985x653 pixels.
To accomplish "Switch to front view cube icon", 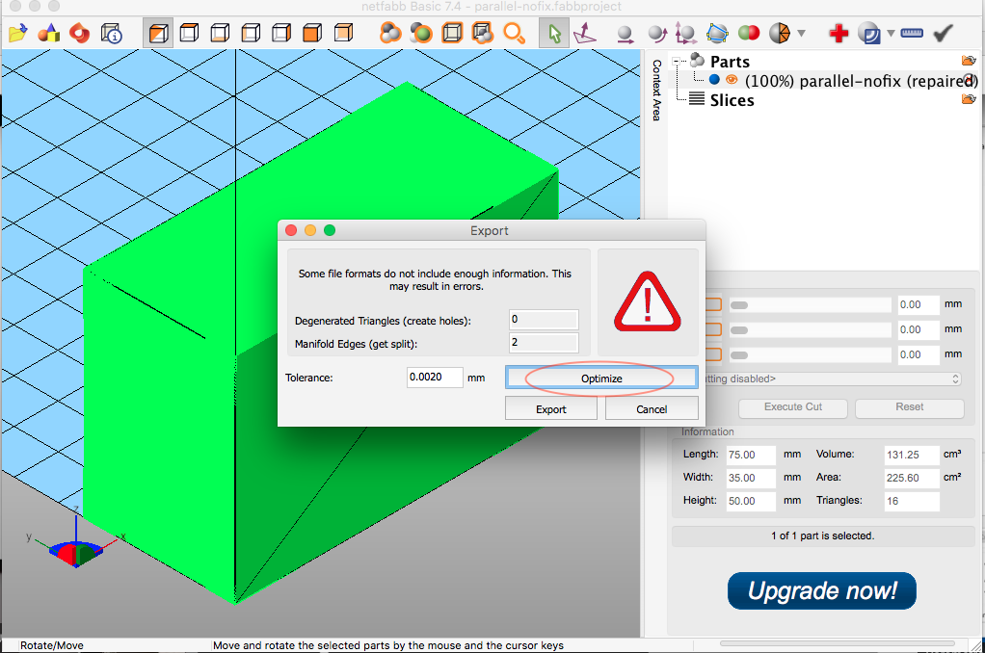I will (x=312, y=33).
